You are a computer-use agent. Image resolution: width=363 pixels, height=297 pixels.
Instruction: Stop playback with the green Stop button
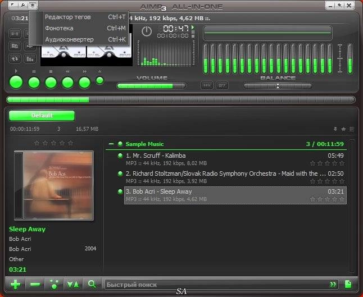click(x=51, y=83)
